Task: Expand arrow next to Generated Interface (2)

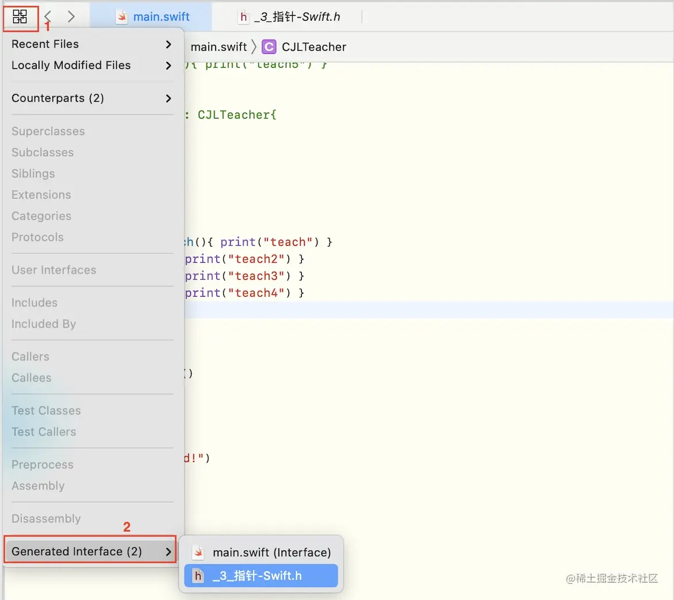Action: [x=168, y=552]
